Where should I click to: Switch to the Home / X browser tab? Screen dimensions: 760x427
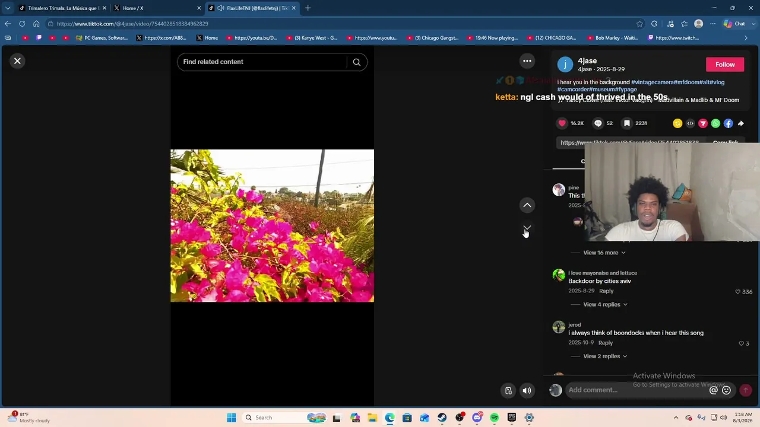(157, 8)
